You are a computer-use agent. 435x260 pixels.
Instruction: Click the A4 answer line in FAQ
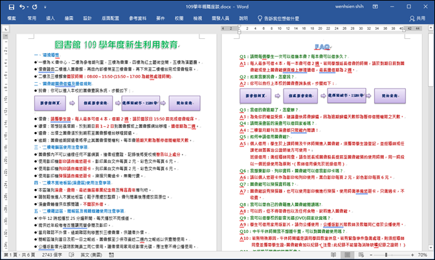pyautogui.click(x=279, y=130)
